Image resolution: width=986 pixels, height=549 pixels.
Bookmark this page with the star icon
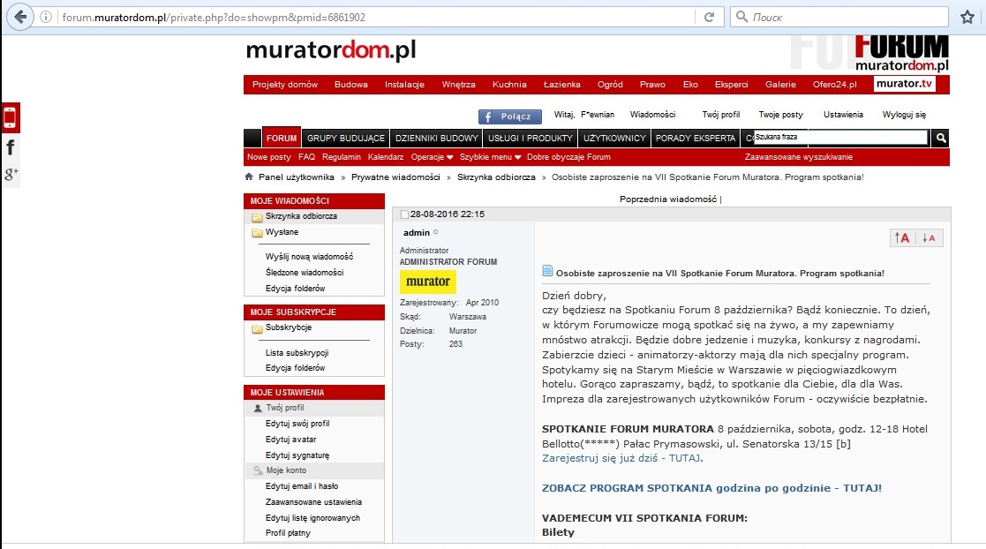point(967,17)
